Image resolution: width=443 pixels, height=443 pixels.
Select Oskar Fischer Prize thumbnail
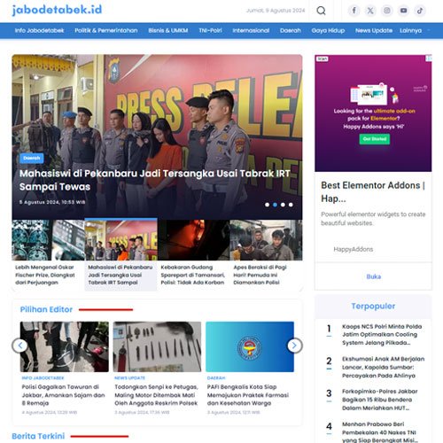pyautogui.click(x=48, y=240)
